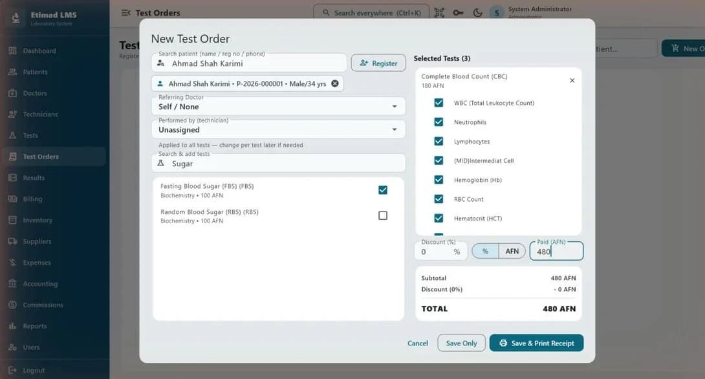Click the Users icon in the sidebar
This screenshot has height=379, width=705.
pyautogui.click(x=12, y=347)
